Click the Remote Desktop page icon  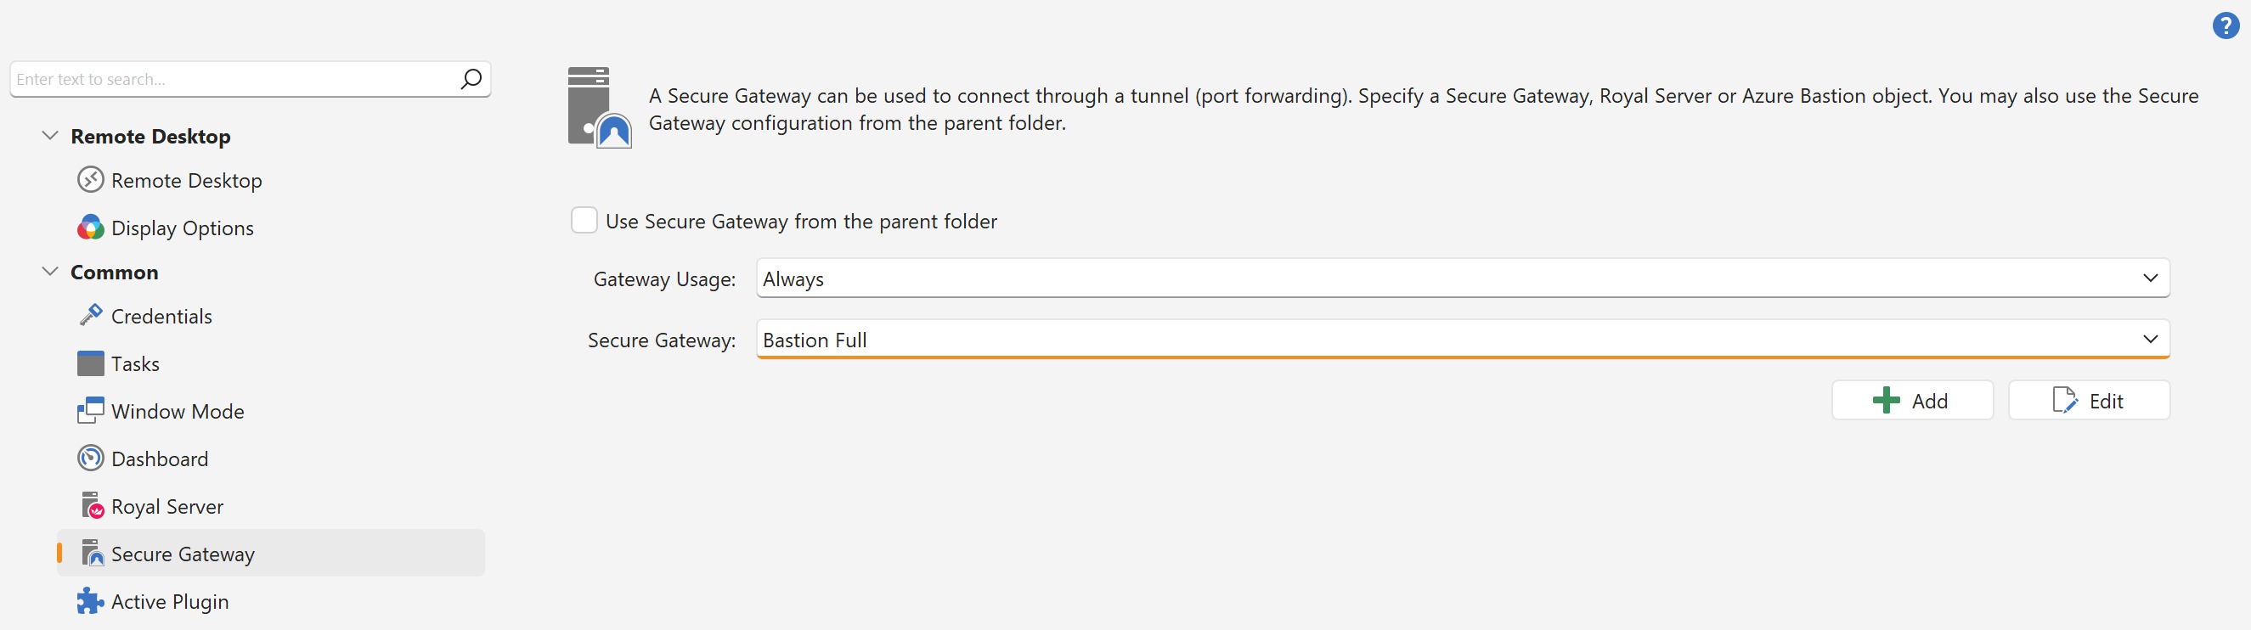(90, 180)
